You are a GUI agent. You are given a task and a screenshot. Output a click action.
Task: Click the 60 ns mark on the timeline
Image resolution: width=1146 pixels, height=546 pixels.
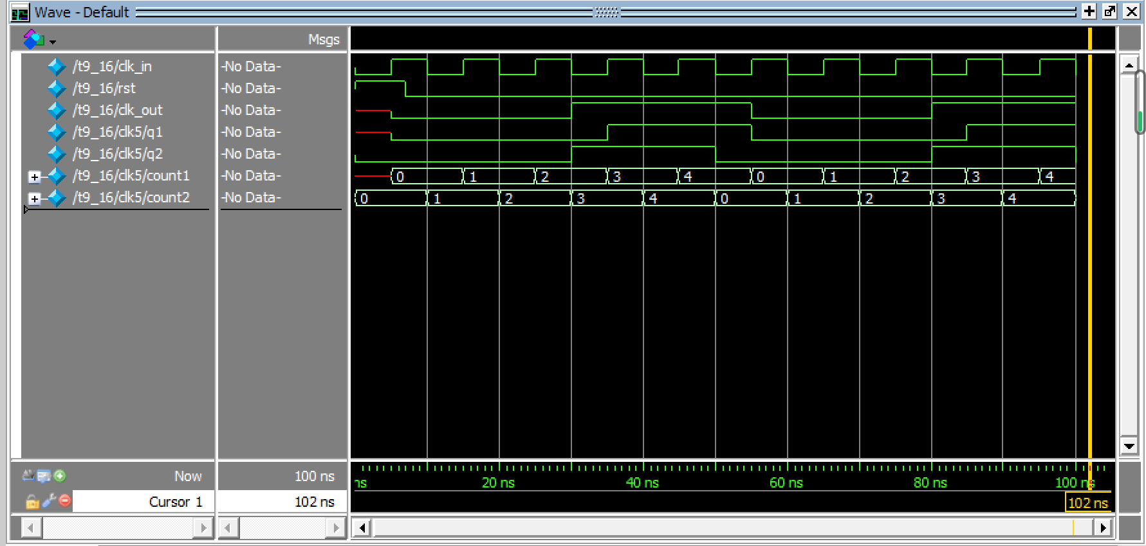tap(786, 482)
